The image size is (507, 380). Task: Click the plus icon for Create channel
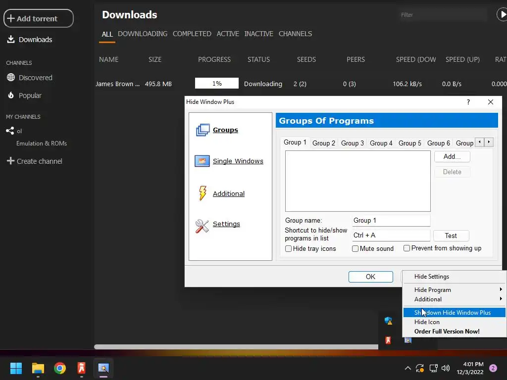click(10, 161)
